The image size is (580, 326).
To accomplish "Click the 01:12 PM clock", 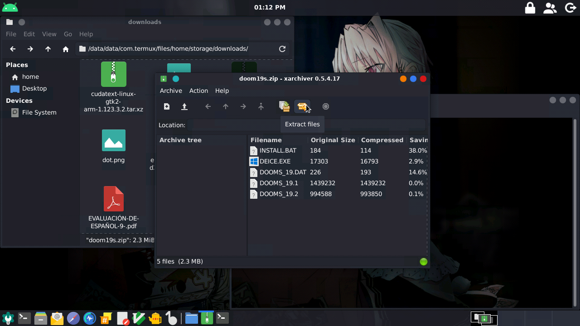I will pyautogui.click(x=270, y=7).
